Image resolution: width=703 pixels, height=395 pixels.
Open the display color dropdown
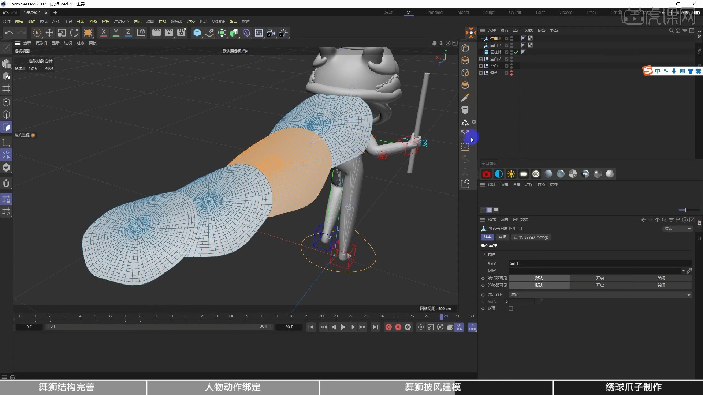tap(600, 295)
